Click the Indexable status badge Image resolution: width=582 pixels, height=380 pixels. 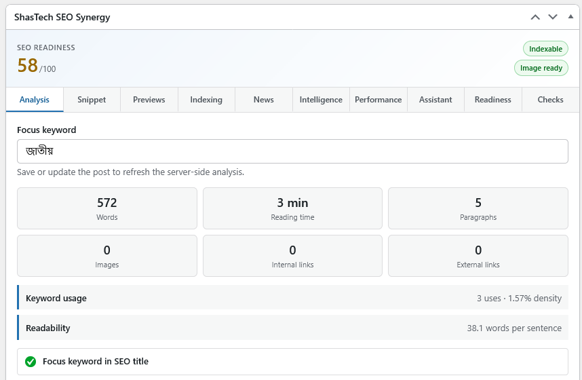click(545, 49)
